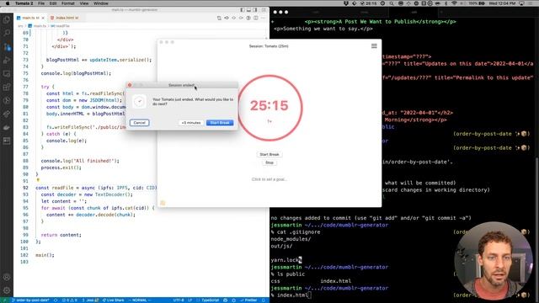The height and width of the screenshot is (303, 539).
Task: Toggle primary sidebar layout icon in title bar
Action: [x=243, y=10]
